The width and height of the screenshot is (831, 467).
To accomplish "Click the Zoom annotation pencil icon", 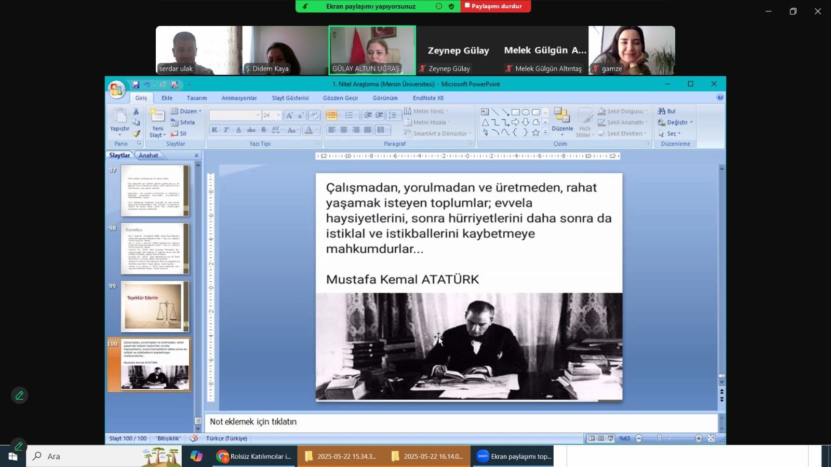I will coord(19,395).
